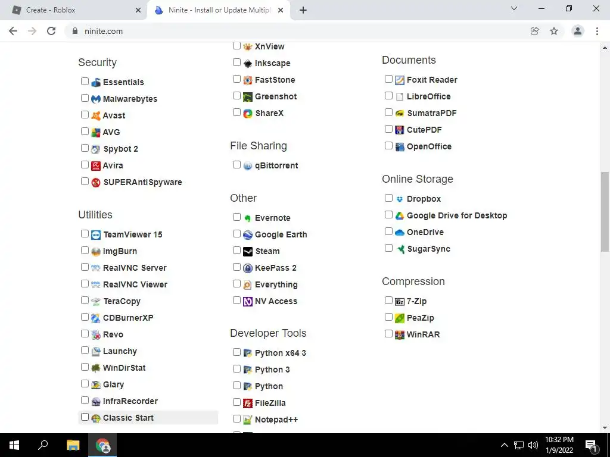Click the KeePass 2 lock icon
The image size is (610, 457).
point(248,268)
